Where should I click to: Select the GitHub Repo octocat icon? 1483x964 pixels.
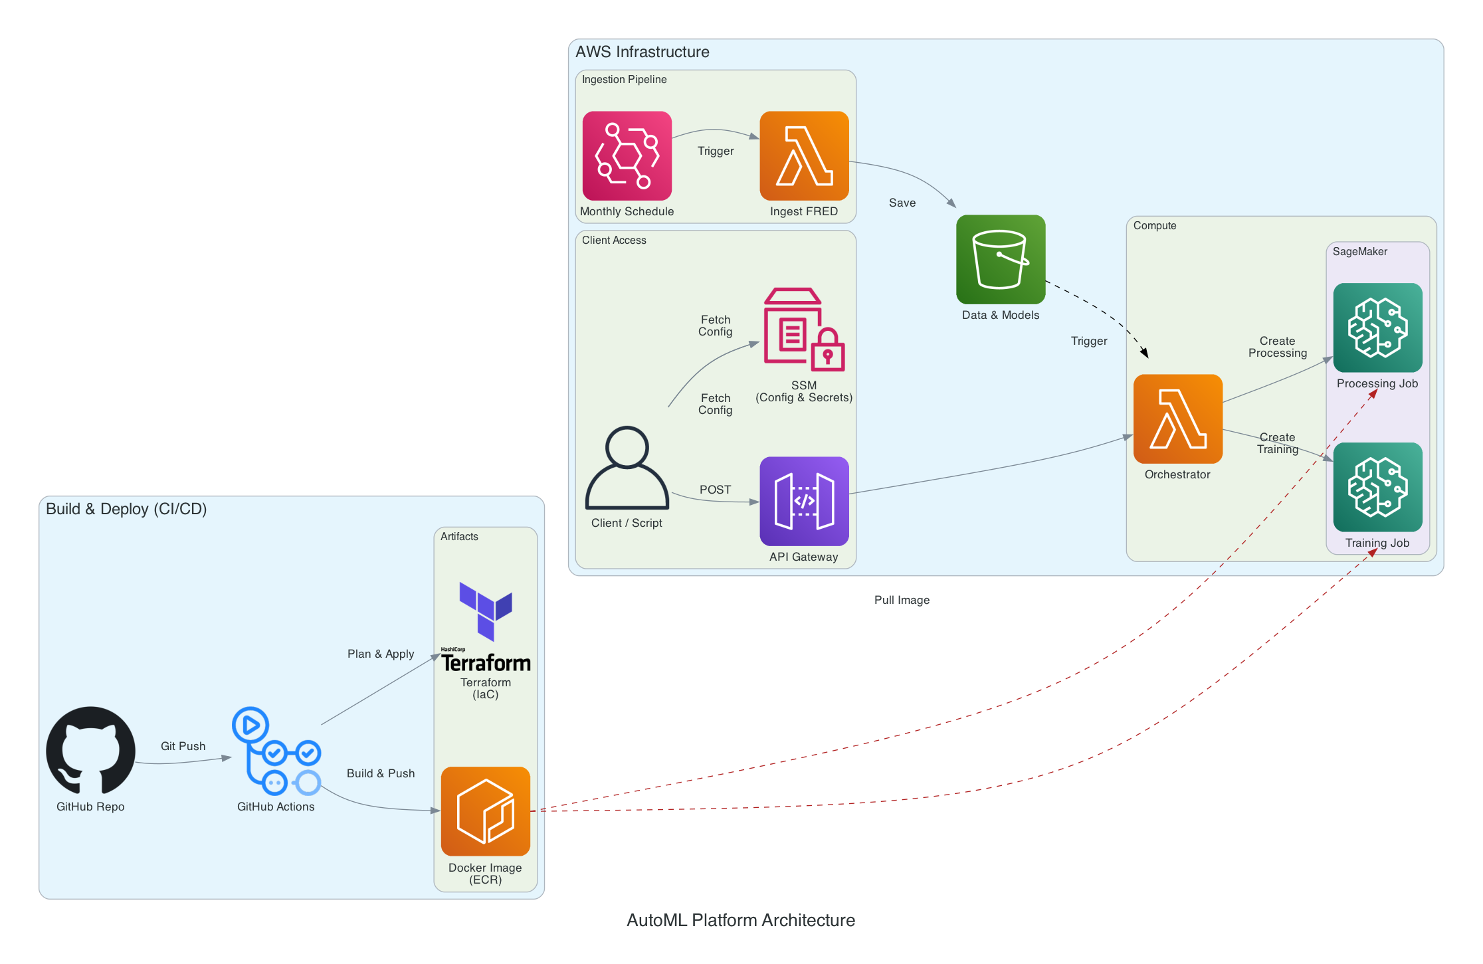(x=90, y=750)
